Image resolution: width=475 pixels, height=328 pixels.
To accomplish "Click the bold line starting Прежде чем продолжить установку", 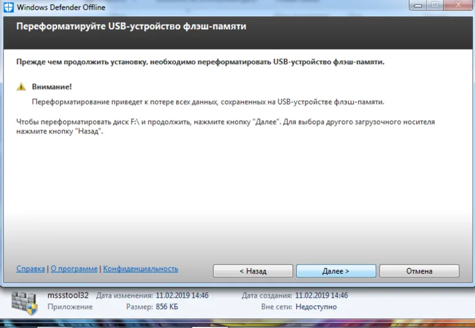I will click(200, 62).
